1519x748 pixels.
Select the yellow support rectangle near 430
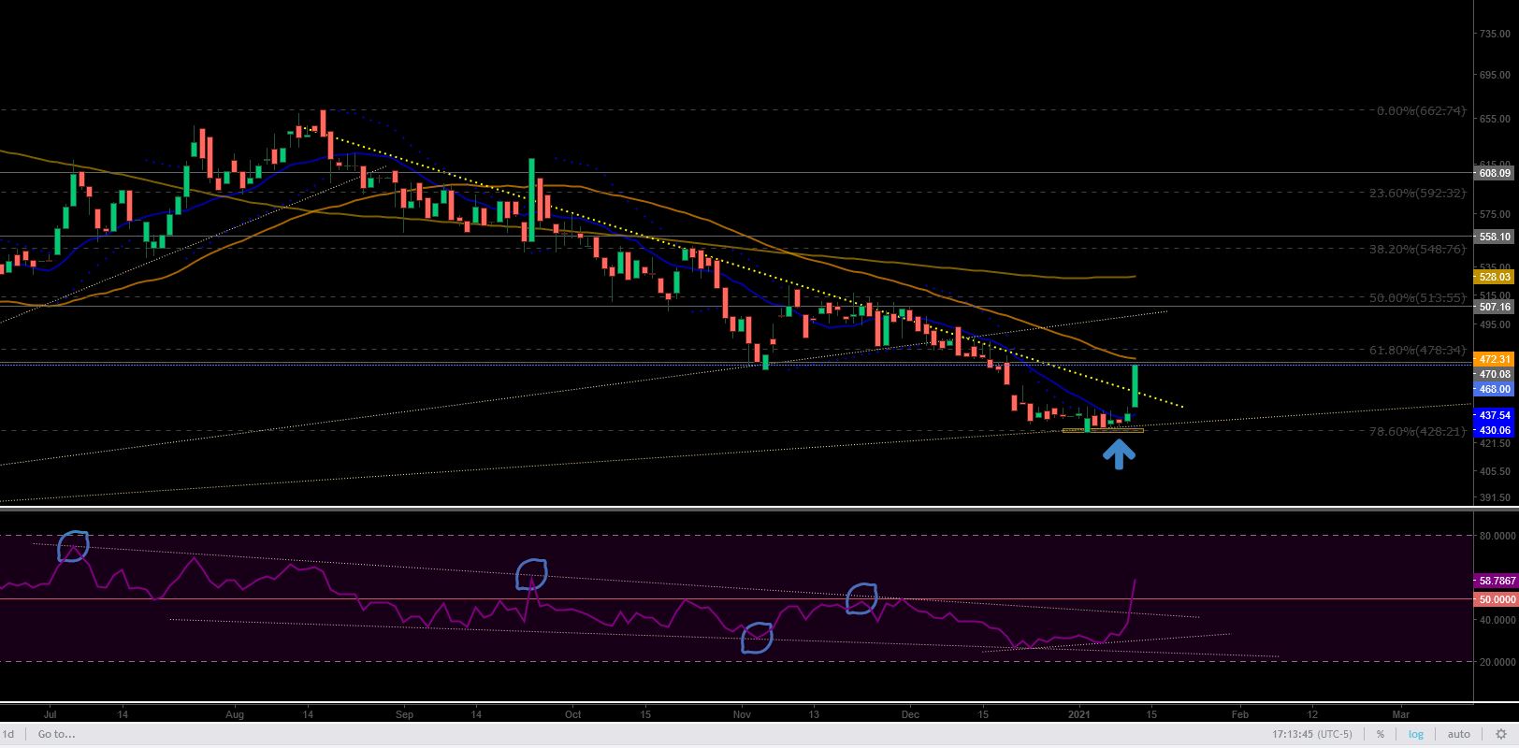pos(1103,430)
